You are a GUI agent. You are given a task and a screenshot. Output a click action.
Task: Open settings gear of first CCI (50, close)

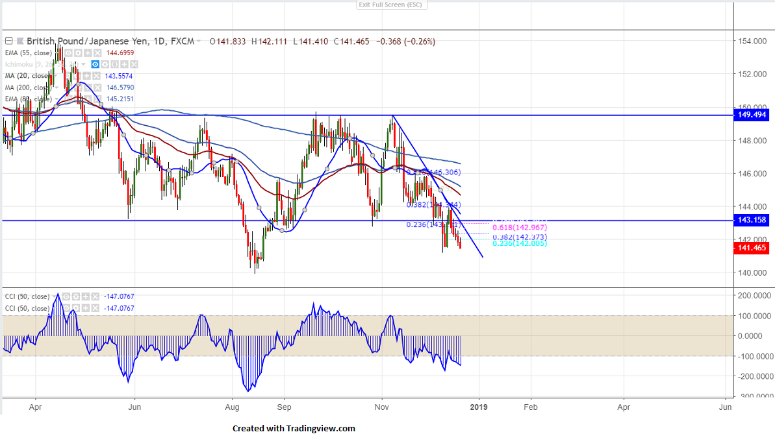[x=75, y=296]
